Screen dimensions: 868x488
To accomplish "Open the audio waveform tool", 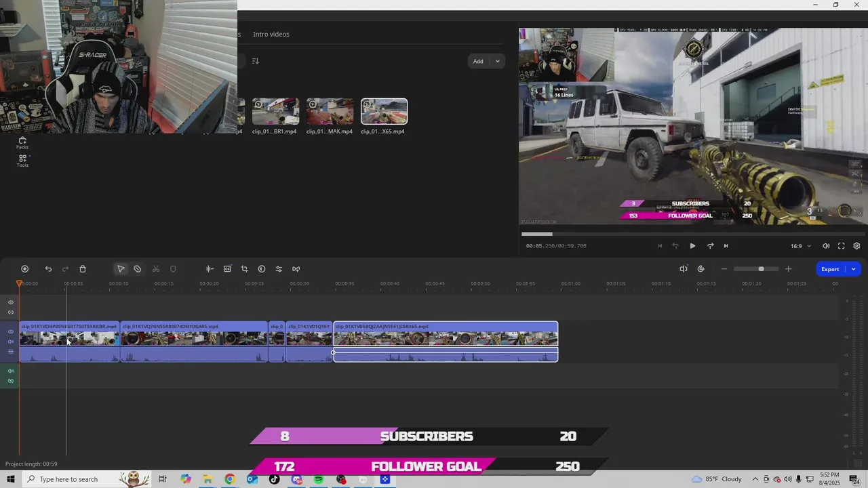I will 210,269.
